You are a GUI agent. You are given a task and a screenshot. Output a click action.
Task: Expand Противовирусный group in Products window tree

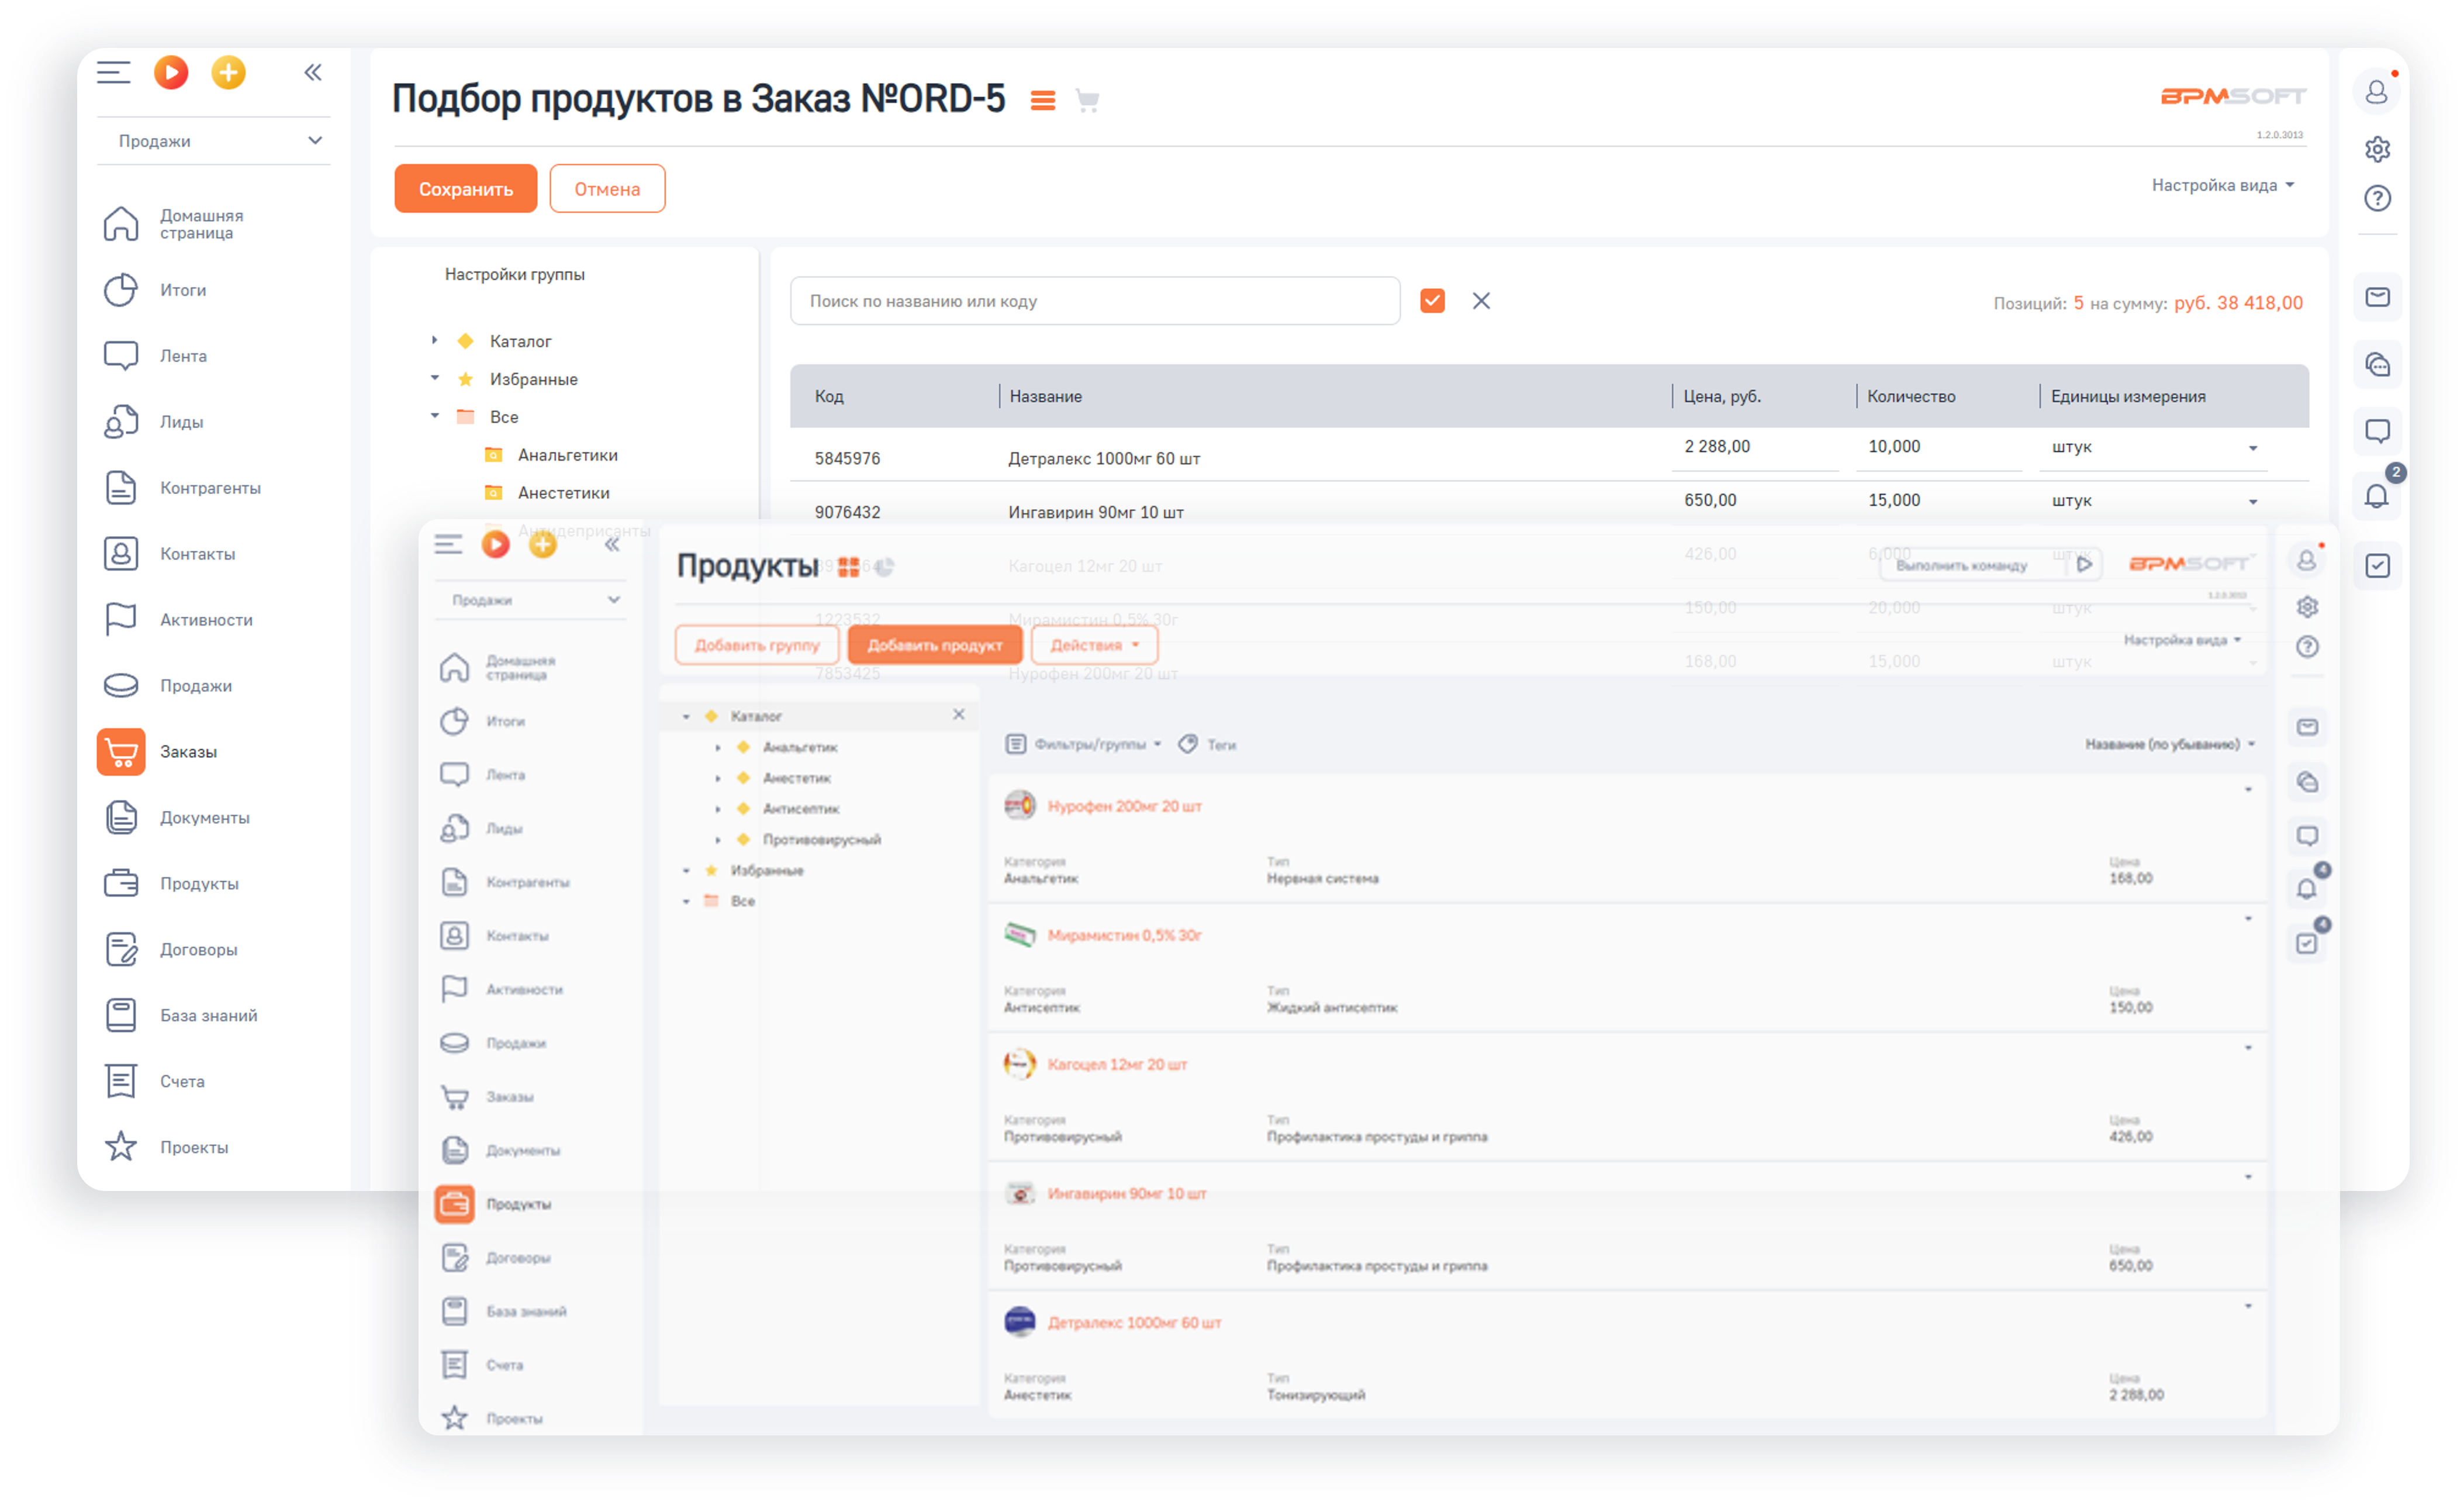(718, 840)
